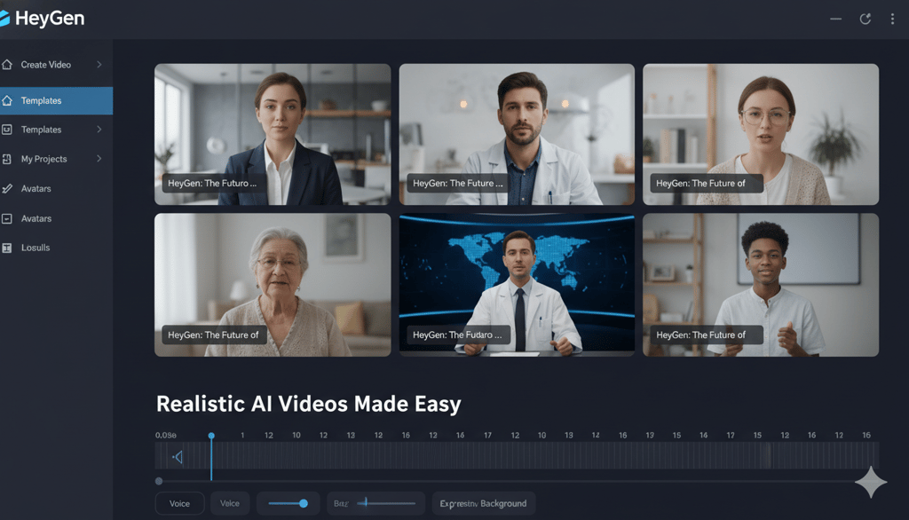
Task: Click the Losulls sidebar icon
Action: point(7,248)
